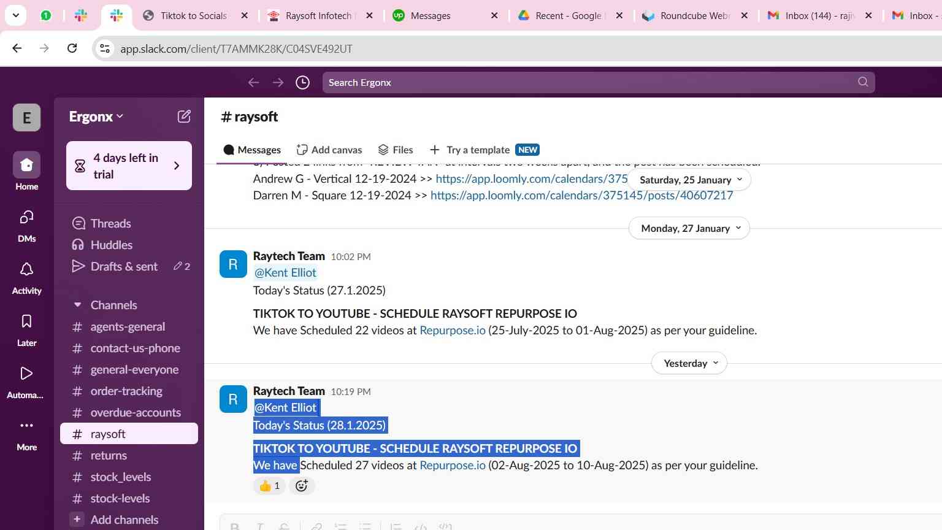Open Slack history clock icon
The image size is (942, 530).
point(302,82)
